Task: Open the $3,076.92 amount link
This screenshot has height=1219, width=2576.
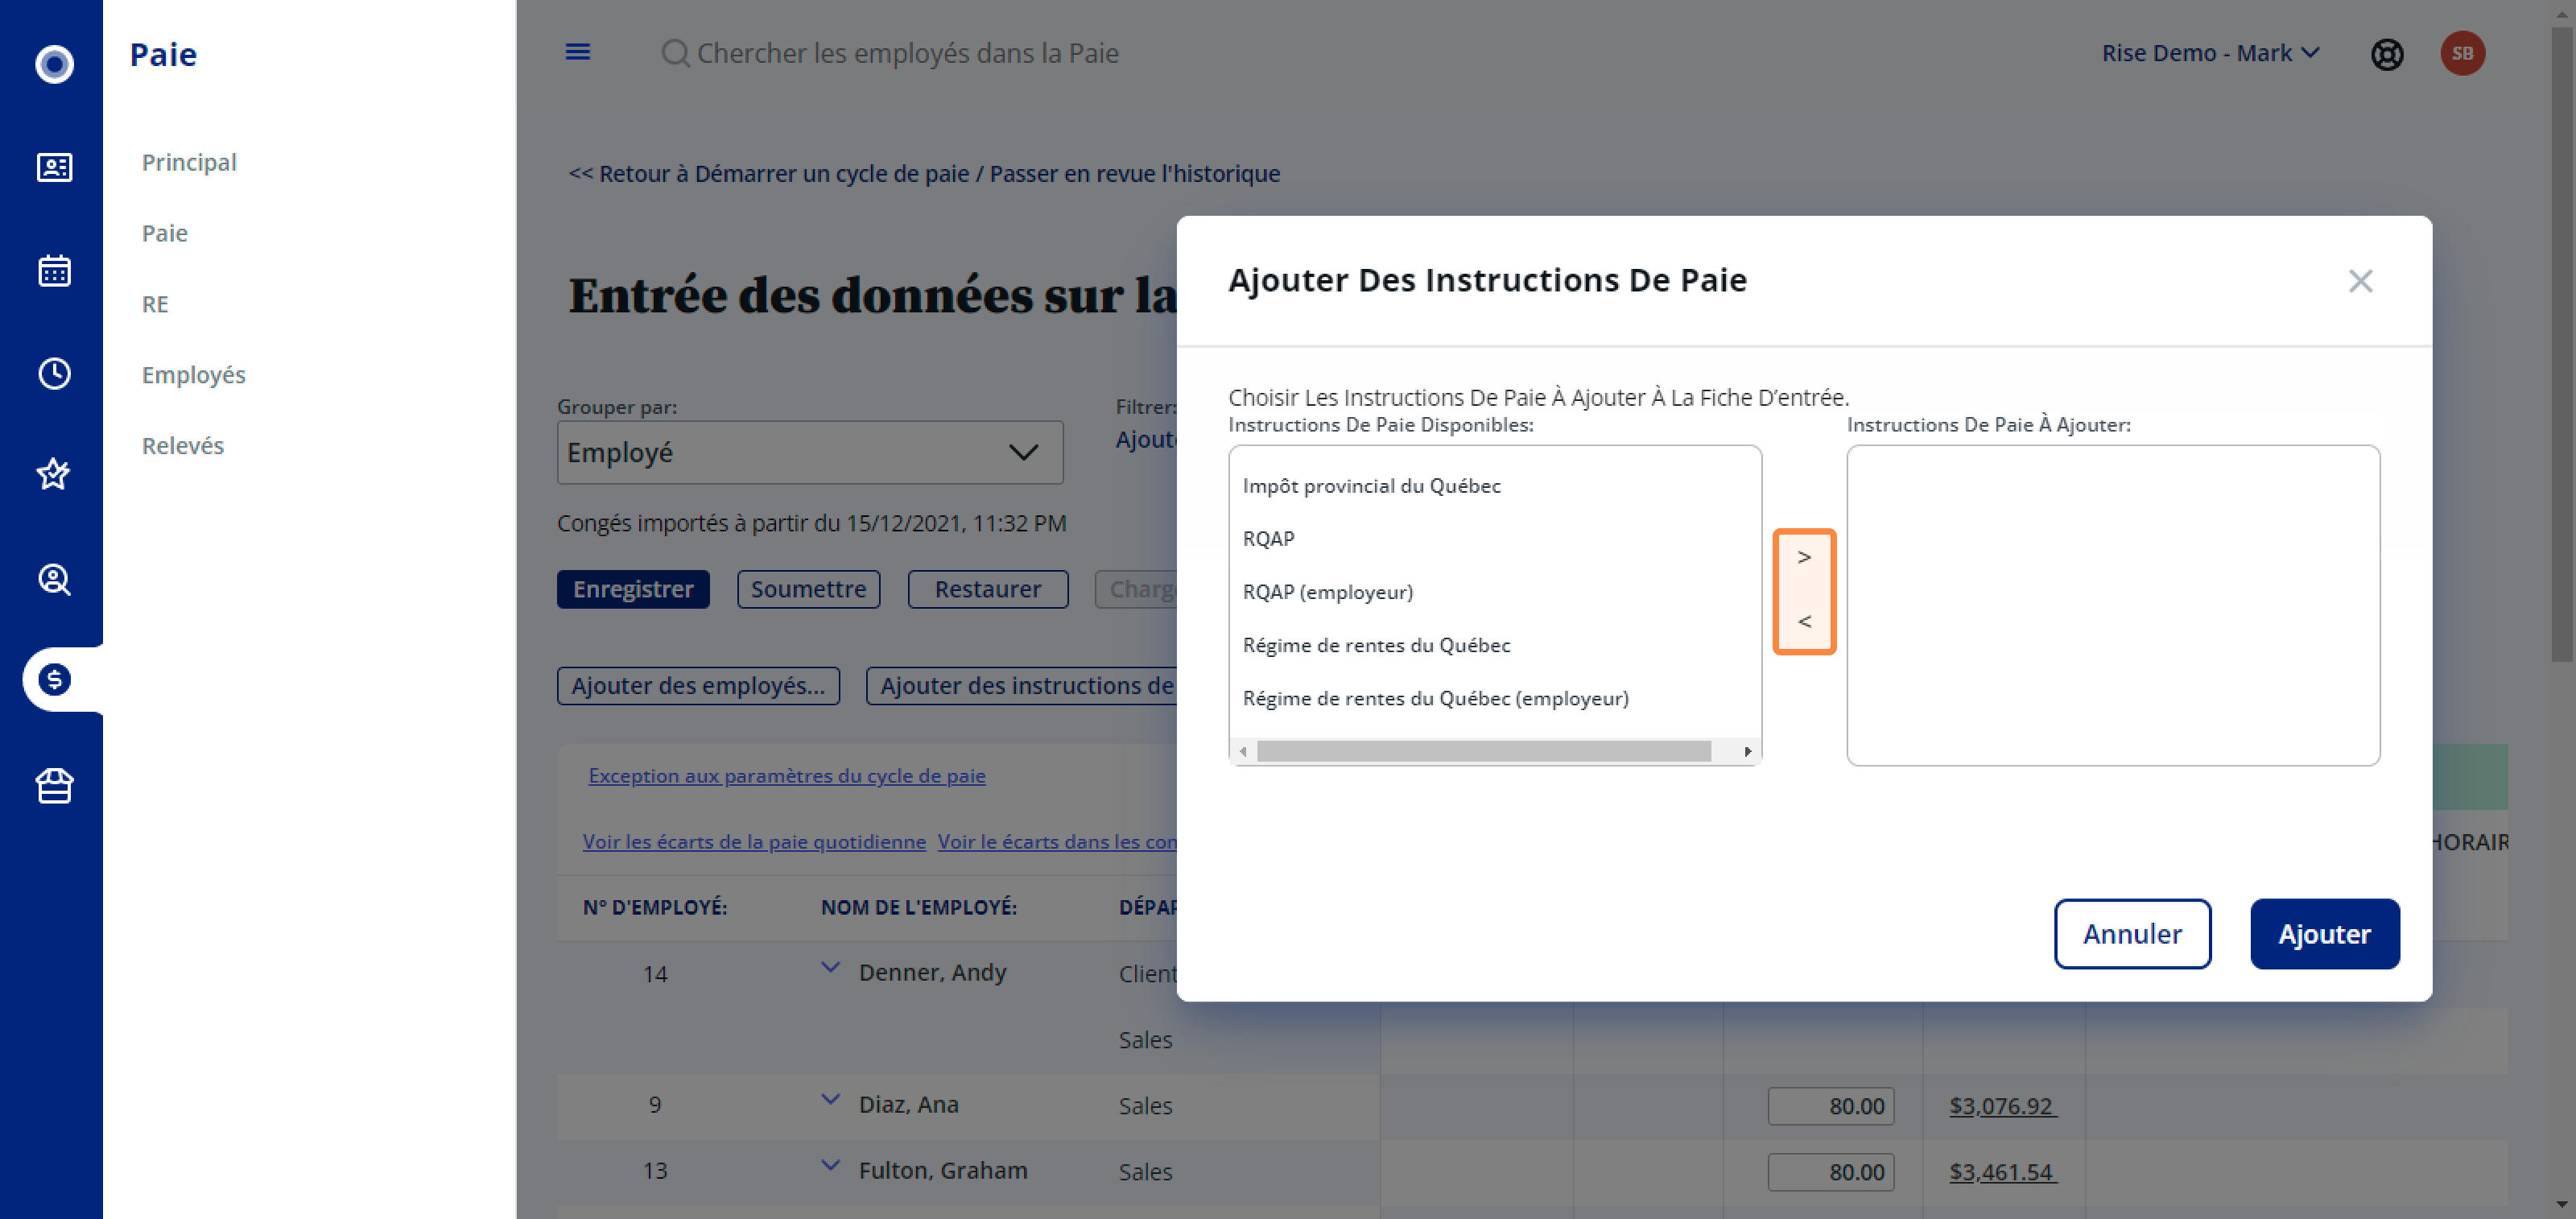Action: 2002,1106
